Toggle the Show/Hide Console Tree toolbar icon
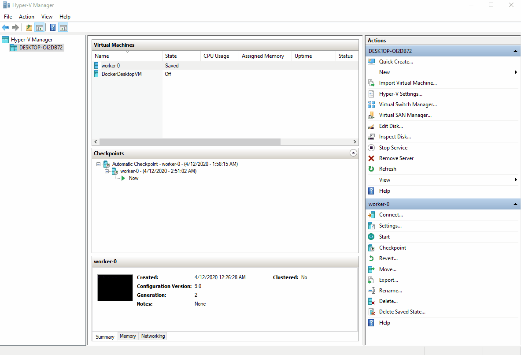This screenshot has width=521, height=355. [40, 28]
